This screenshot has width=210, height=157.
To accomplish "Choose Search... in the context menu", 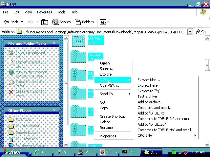I will coord(107,69).
